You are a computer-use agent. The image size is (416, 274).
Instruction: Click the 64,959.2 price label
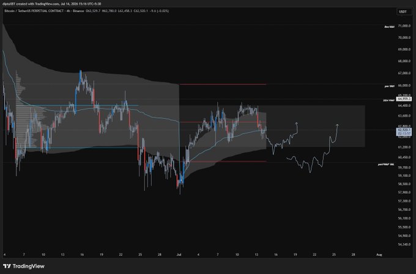[404, 98]
